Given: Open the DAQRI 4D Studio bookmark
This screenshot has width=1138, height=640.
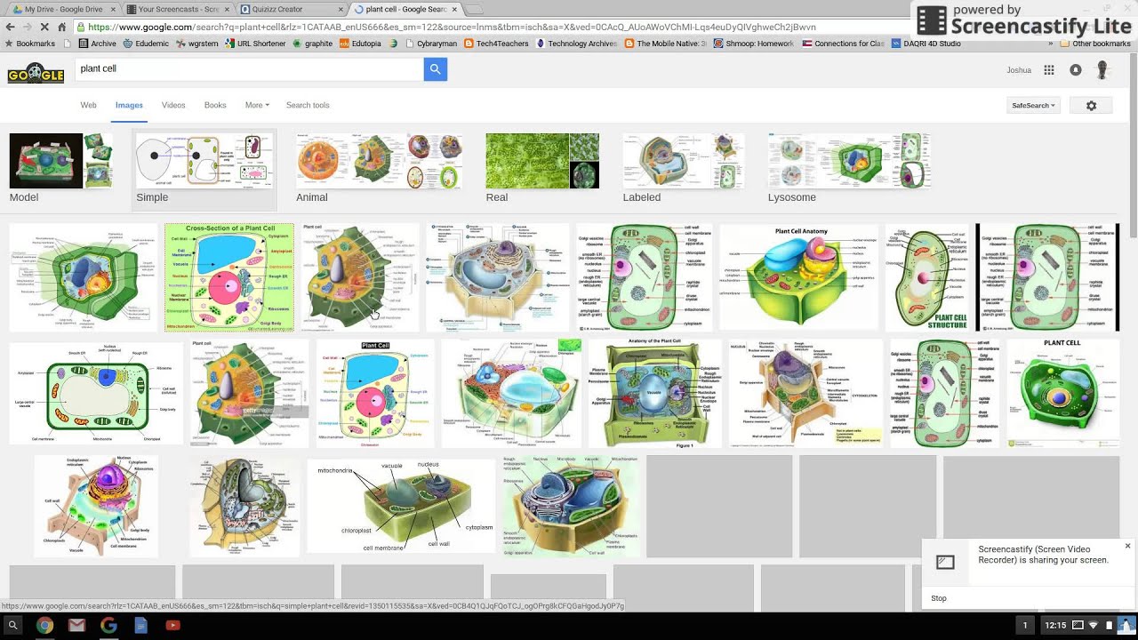Looking at the screenshot, I should [x=926, y=44].
